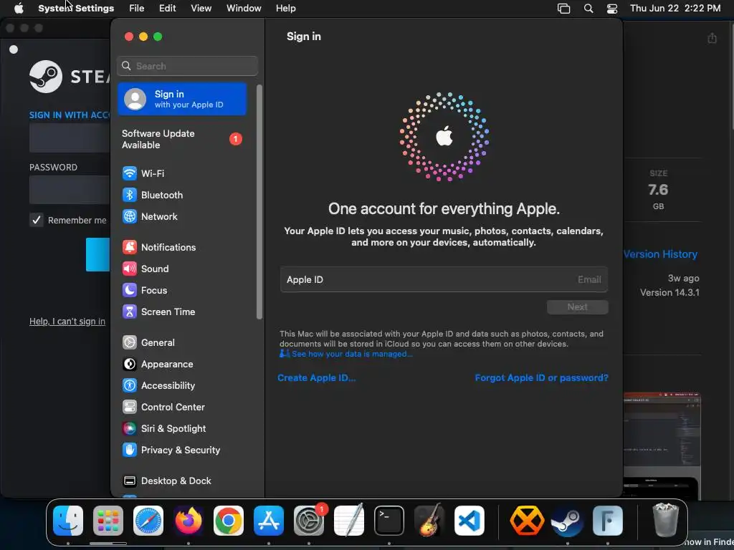Image resolution: width=734 pixels, height=550 pixels.
Task: Select the Control Center icon
Action: coord(130,407)
